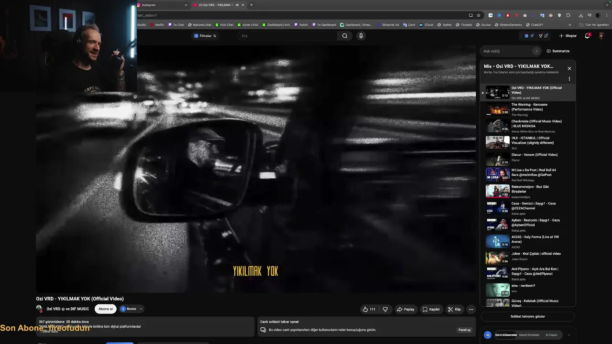
Task: Play Ati242 - Italy Forma item
Action: [528, 242]
